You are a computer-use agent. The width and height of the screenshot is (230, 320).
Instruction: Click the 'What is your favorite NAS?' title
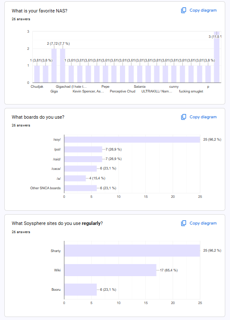(x=40, y=11)
